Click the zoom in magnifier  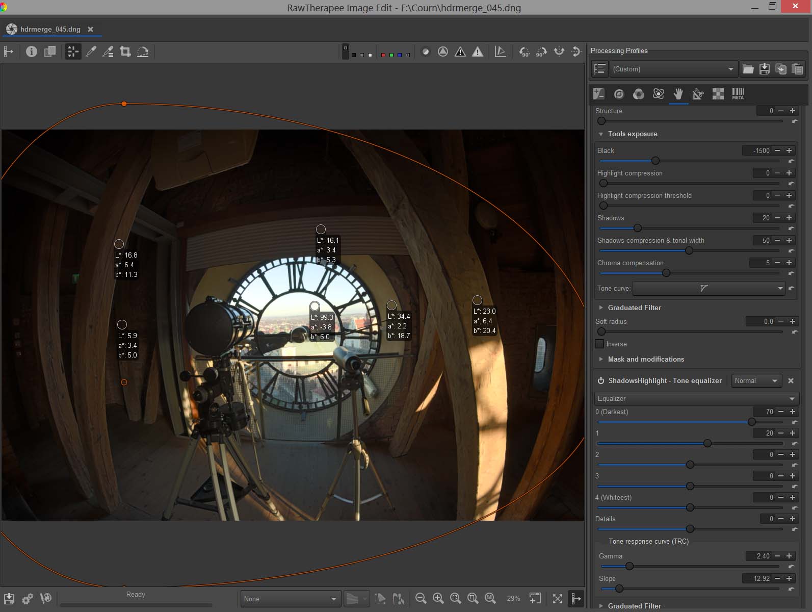click(438, 598)
